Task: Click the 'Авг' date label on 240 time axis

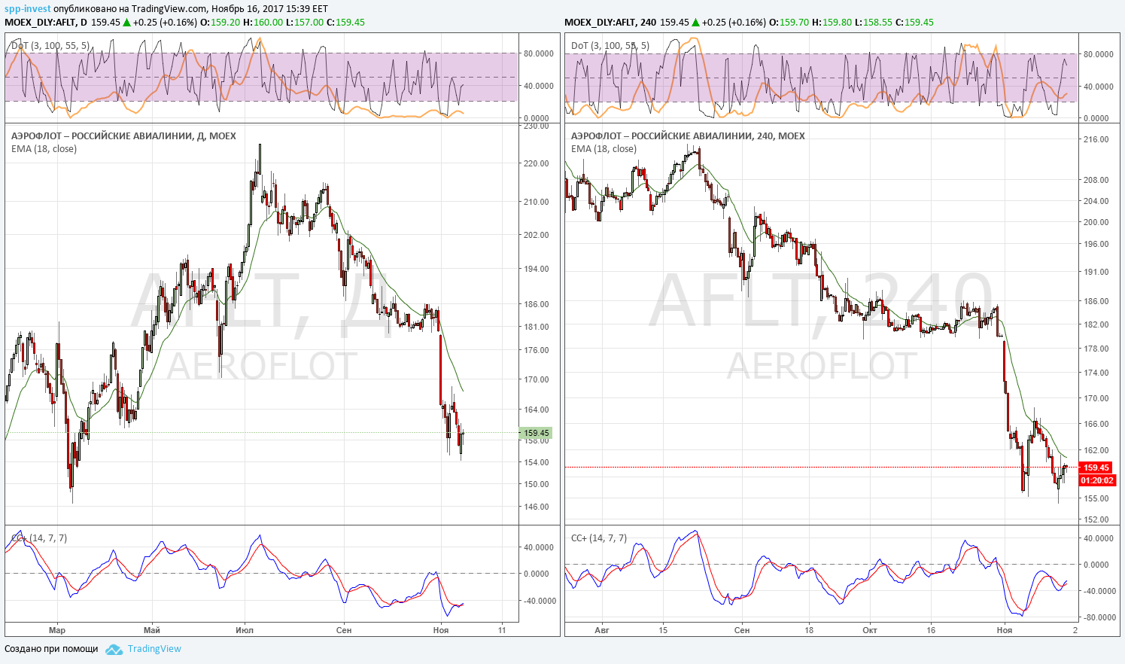Action: tap(602, 630)
